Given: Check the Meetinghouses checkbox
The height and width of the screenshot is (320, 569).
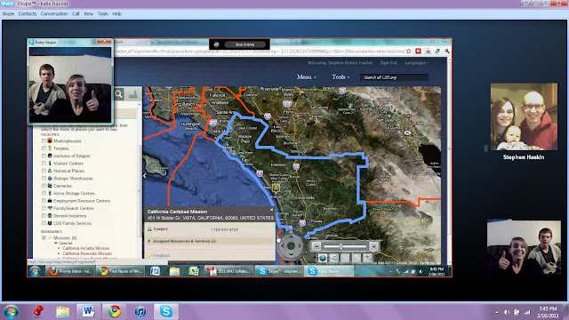Looking at the screenshot, I should (x=44, y=140).
